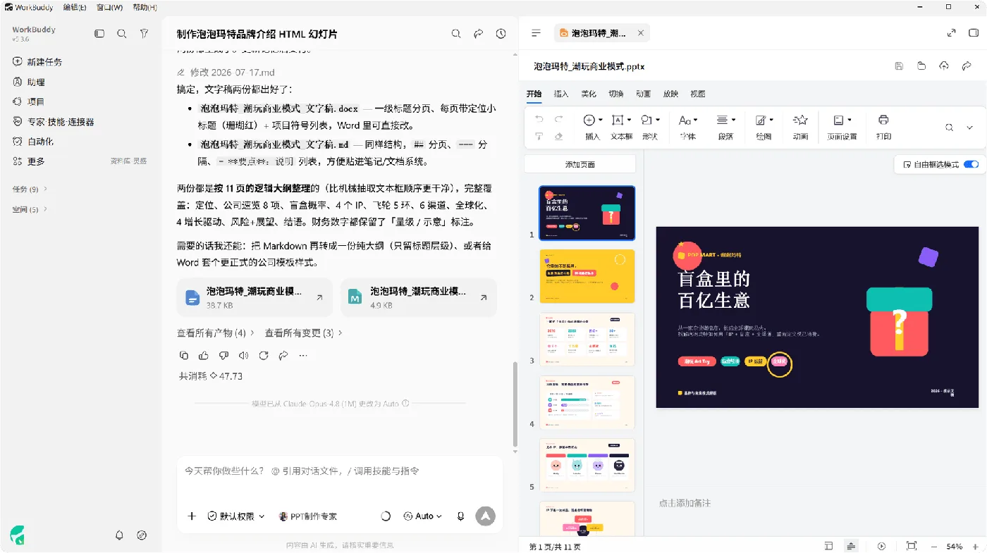Click the microphone voice input icon
Image resolution: width=987 pixels, height=553 pixels.
[461, 516]
